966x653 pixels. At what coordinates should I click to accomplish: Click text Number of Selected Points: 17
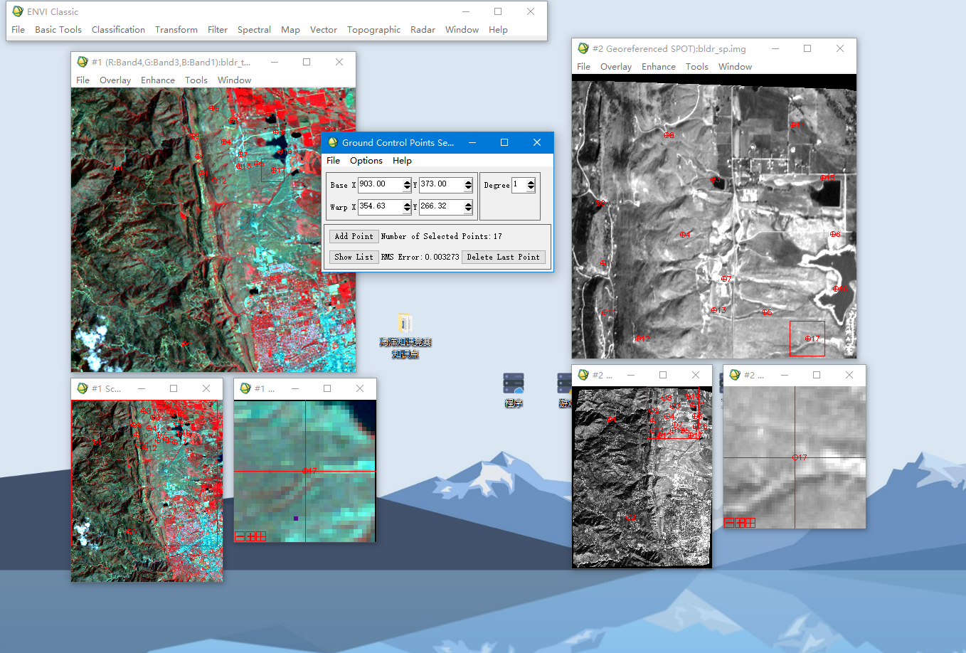pos(441,236)
